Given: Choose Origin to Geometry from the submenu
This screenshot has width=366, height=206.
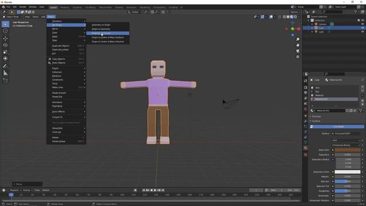Looking at the screenshot, I should click(101, 29).
